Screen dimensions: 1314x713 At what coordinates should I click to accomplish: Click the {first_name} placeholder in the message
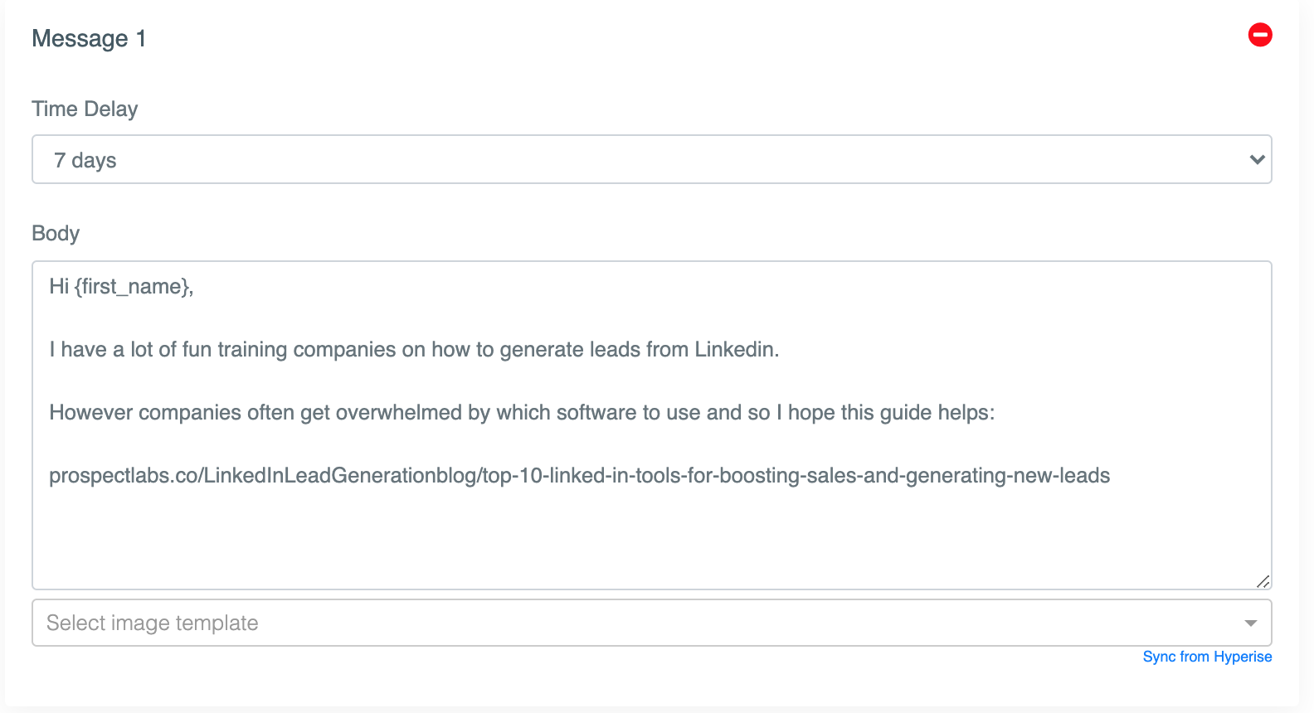[134, 287]
